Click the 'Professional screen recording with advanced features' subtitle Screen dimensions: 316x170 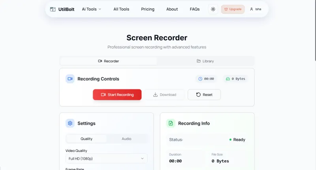[x=157, y=47]
